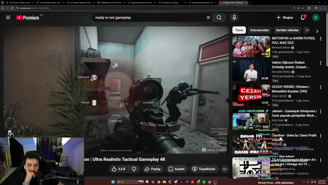The image size is (328, 185).
Task: Open the account avatar menu
Action: point(316,17)
